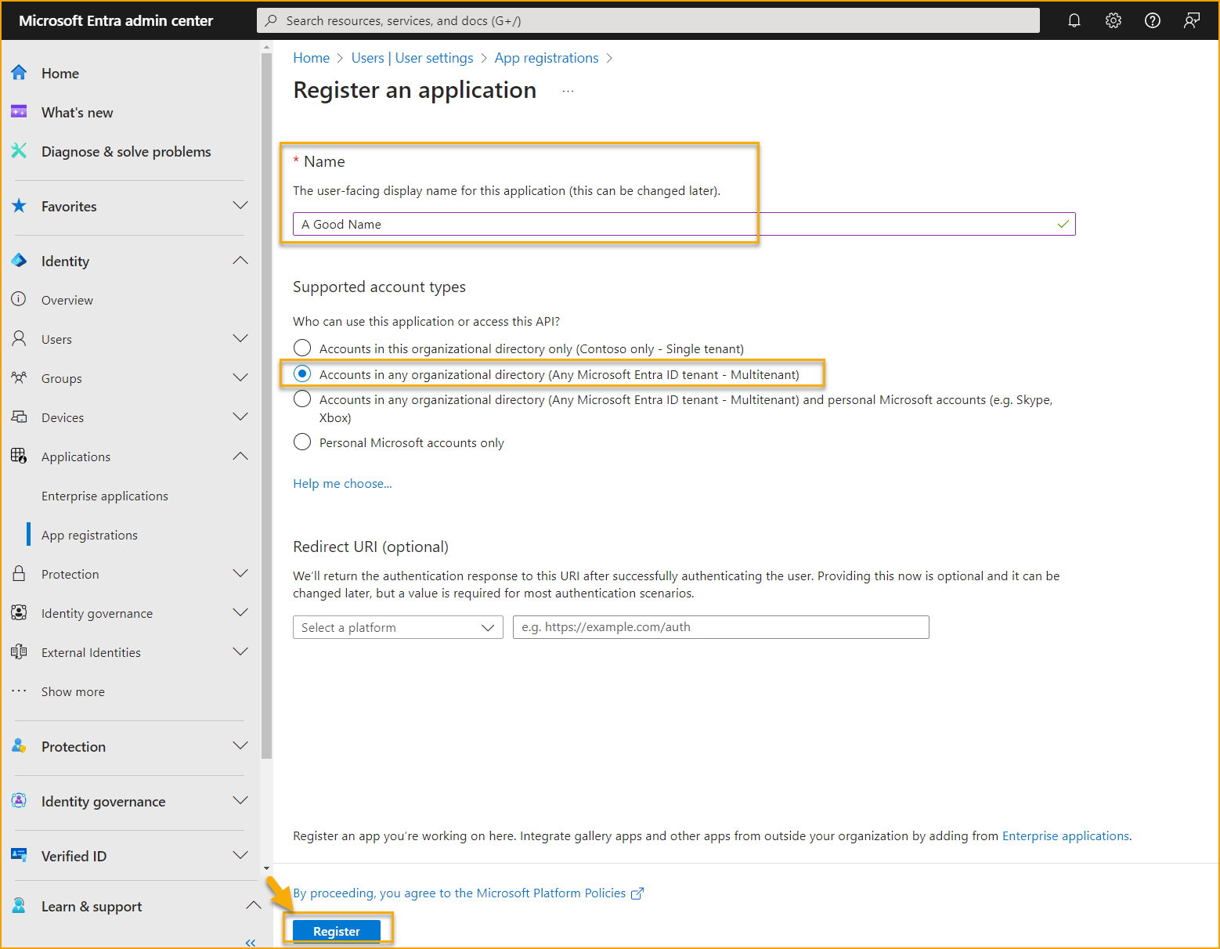This screenshot has width=1220, height=949.
Task: Click the bottom Identity governance section icon
Action: pyautogui.click(x=19, y=801)
